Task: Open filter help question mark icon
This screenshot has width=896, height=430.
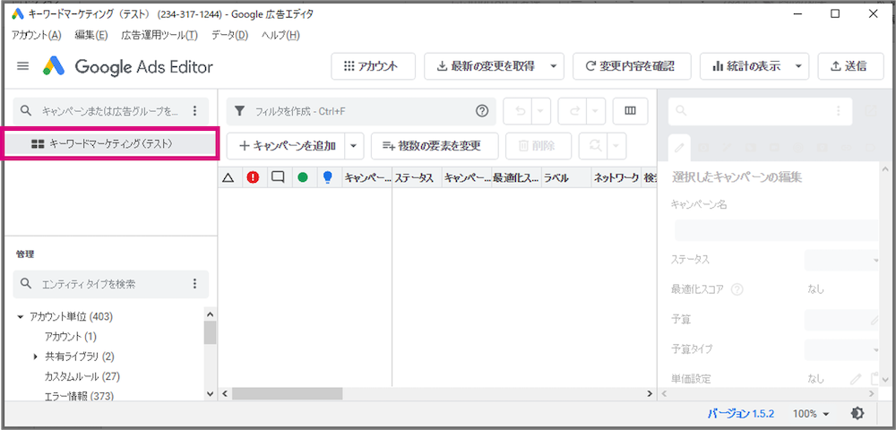Action: tap(482, 111)
